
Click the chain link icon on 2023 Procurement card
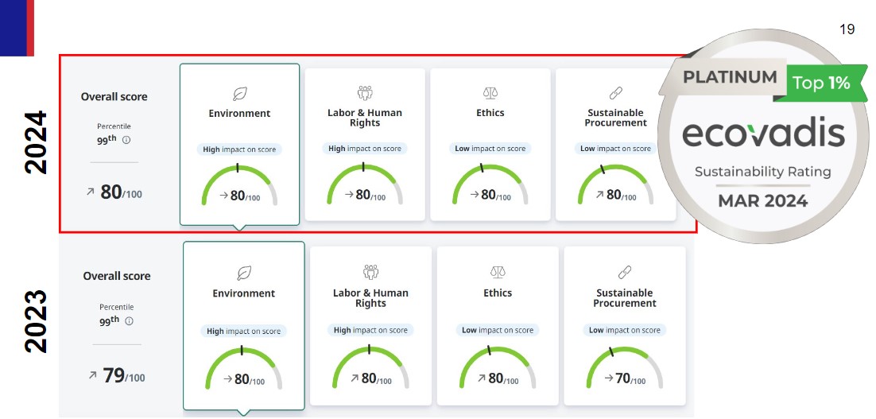pos(625,272)
